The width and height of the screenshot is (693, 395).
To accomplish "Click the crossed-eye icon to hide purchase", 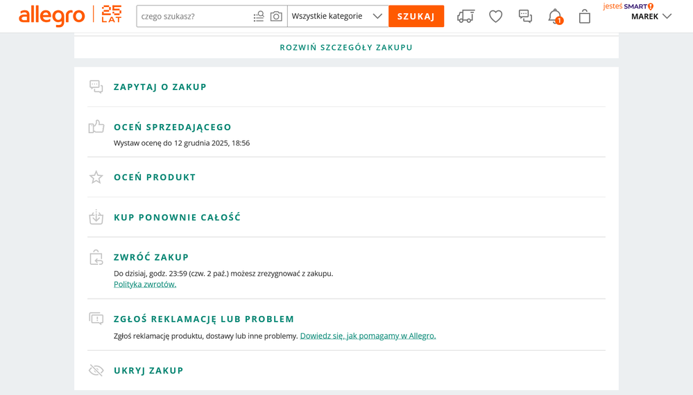I will coord(96,371).
